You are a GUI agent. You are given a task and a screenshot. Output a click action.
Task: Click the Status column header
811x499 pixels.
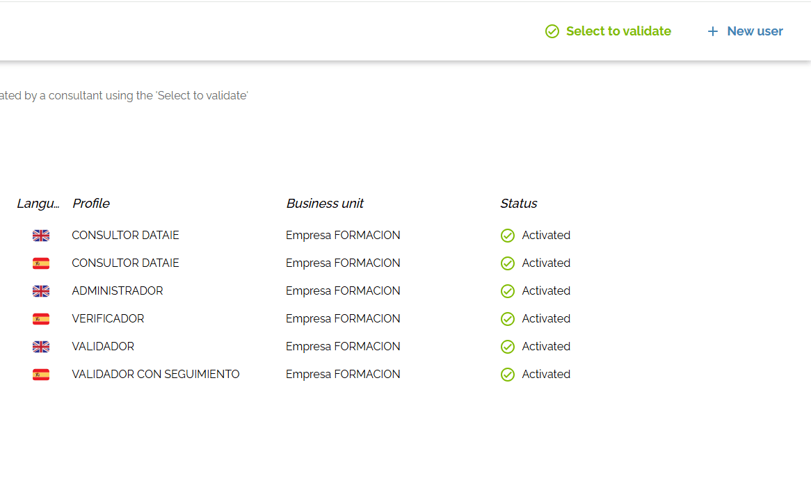pos(519,204)
